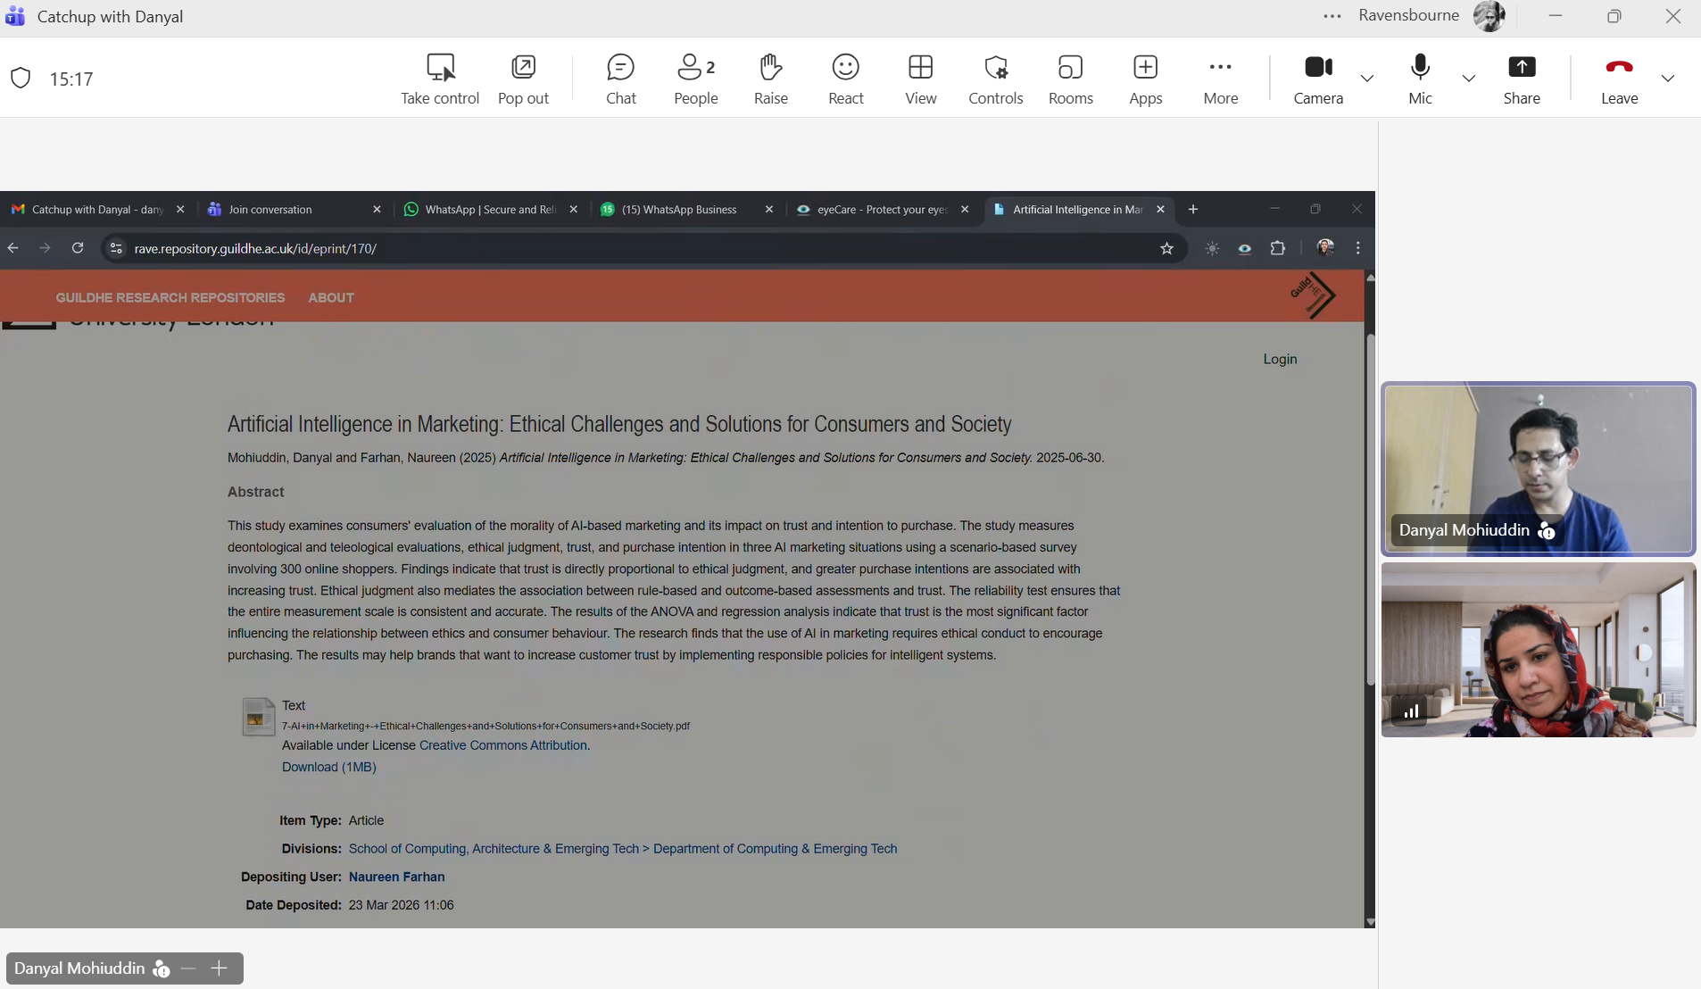Leave the meeting with red button

1619,79
